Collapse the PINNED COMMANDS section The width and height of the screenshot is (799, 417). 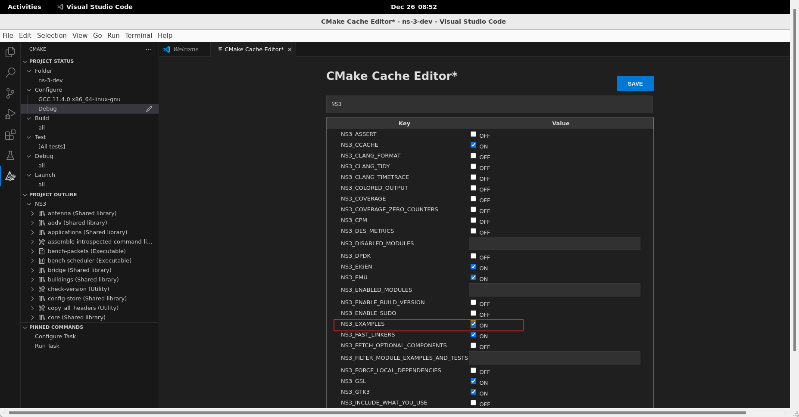25,327
